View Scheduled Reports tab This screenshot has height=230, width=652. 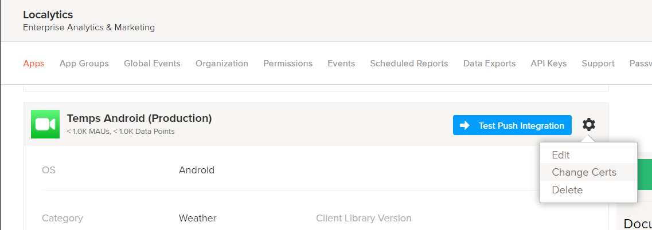(409, 64)
